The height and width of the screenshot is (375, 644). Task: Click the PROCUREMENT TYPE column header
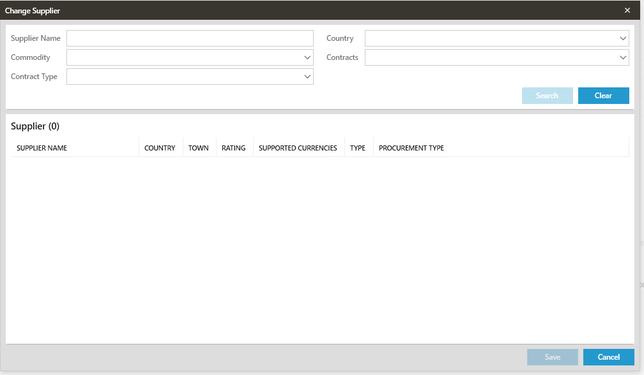tap(411, 148)
